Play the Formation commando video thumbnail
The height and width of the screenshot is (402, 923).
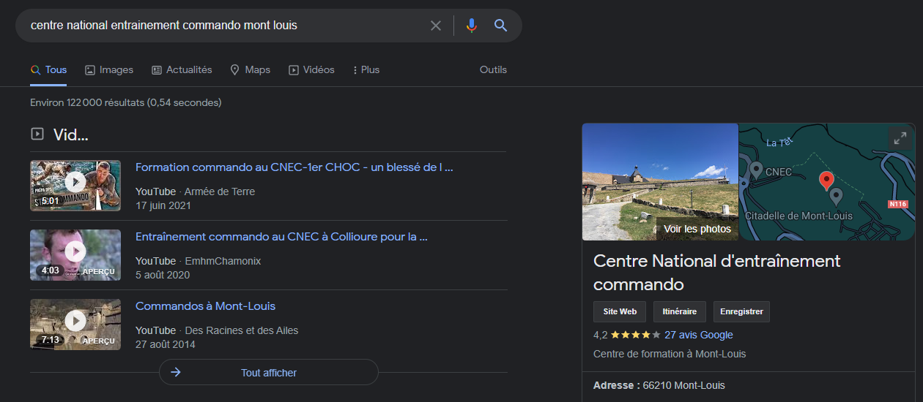75,186
